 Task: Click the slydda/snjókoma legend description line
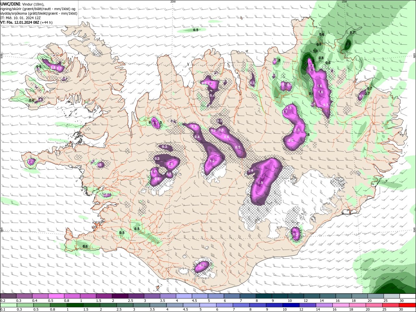pyautogui.click(x=39, y=13)
